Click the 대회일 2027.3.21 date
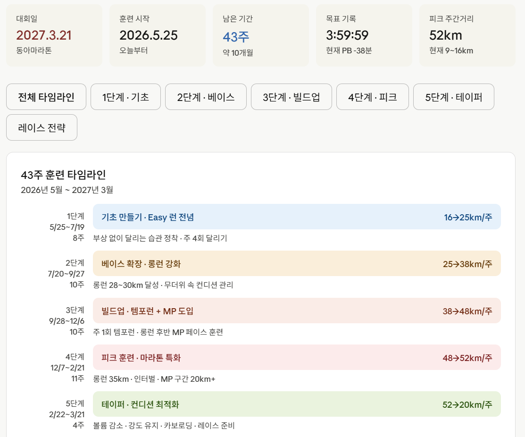The image size is (525, 437). [44, 35]
